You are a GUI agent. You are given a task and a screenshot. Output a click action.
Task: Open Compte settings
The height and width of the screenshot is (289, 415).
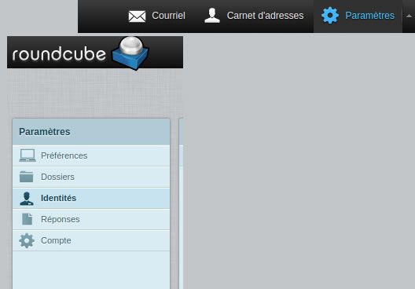tap(91, 240)
